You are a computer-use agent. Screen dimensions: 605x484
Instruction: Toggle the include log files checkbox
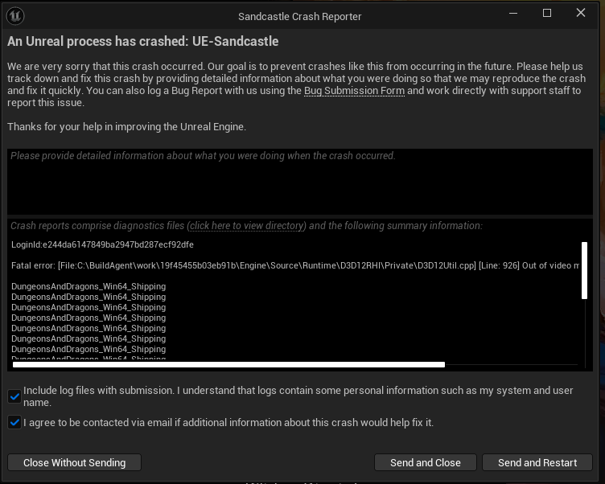click(x=14, y=396)
